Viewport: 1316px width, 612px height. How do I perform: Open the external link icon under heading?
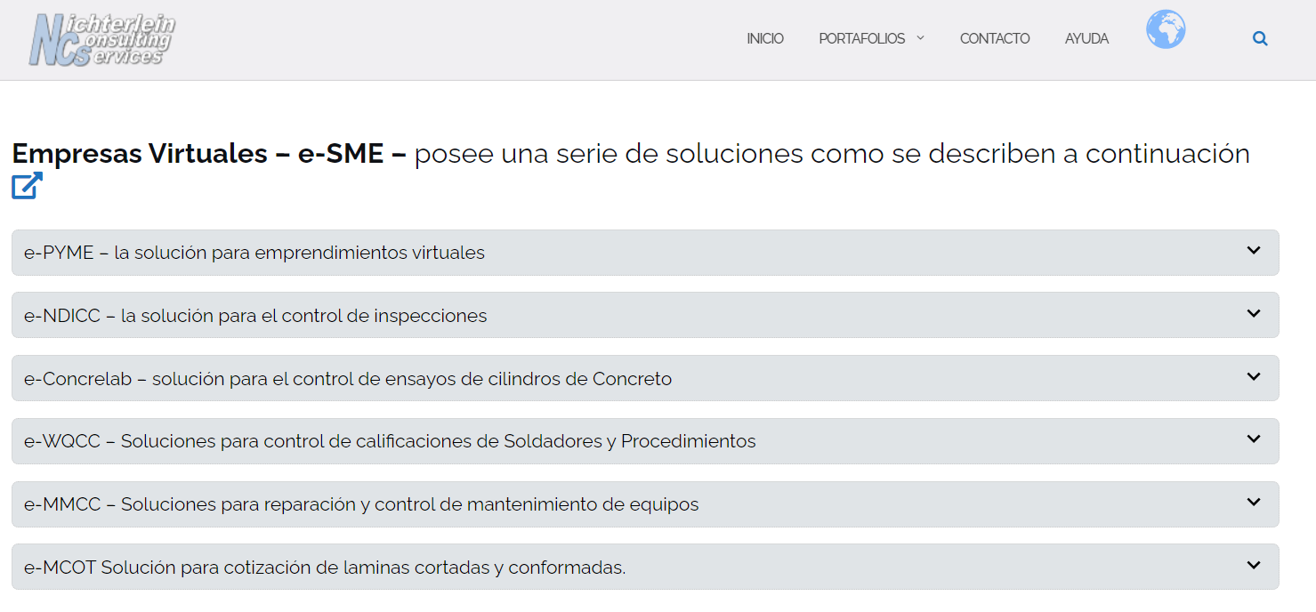click(27, 186)
